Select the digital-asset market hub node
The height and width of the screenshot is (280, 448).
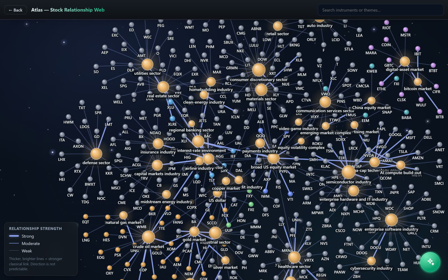coord(405,61)
